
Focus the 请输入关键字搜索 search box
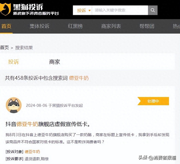[120, 10]
